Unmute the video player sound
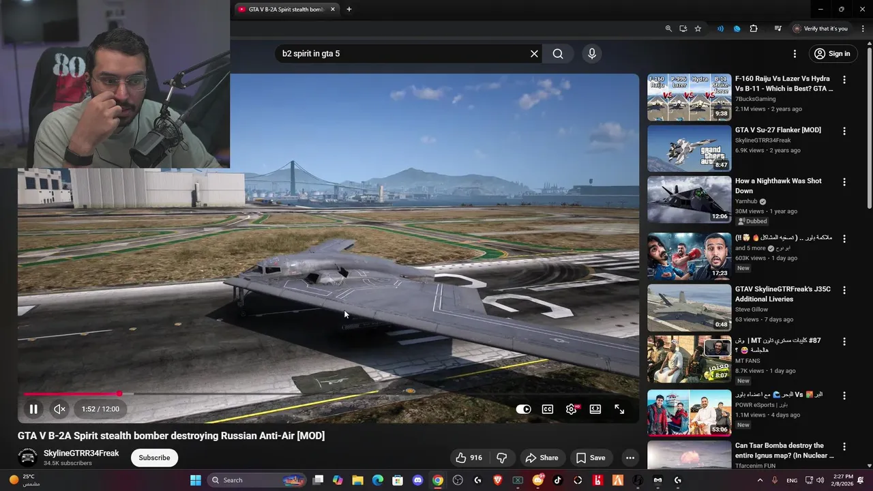873x491 pixels. click(59, 409)
